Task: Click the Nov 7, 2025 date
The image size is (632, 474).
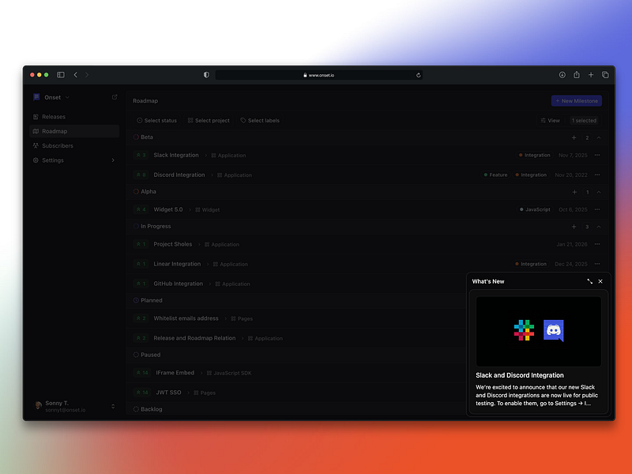Action: point(573,155)
